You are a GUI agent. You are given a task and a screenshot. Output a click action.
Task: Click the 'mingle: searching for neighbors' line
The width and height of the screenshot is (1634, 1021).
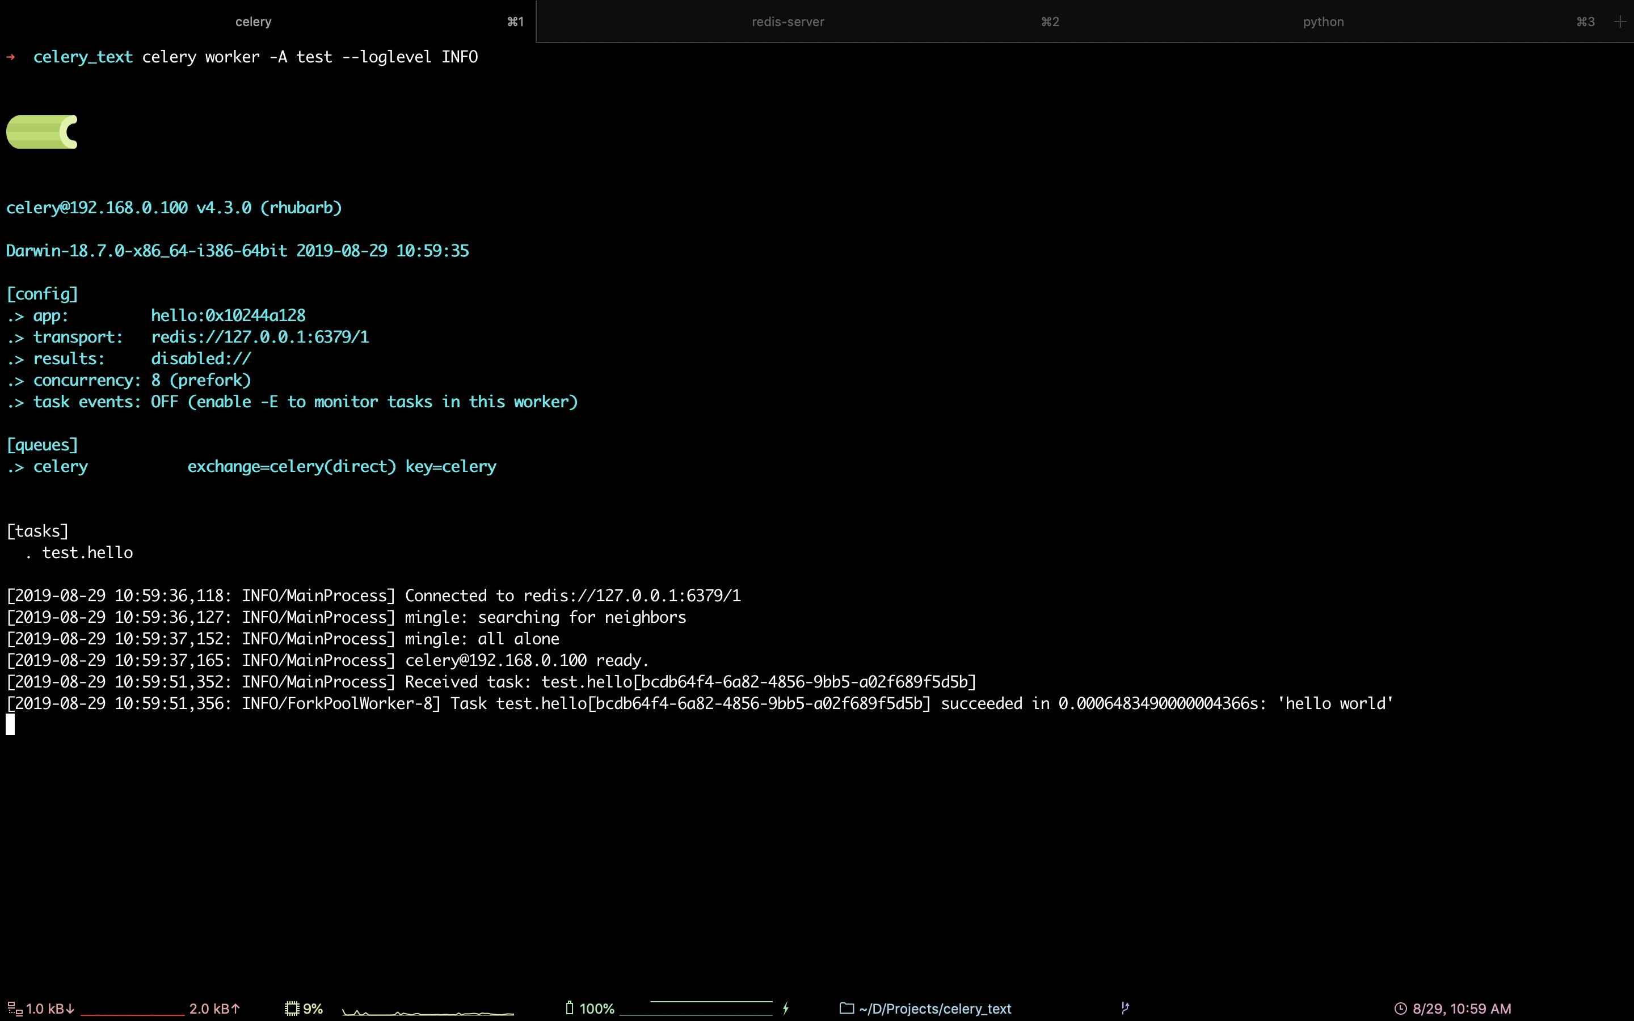click(347, 617)
